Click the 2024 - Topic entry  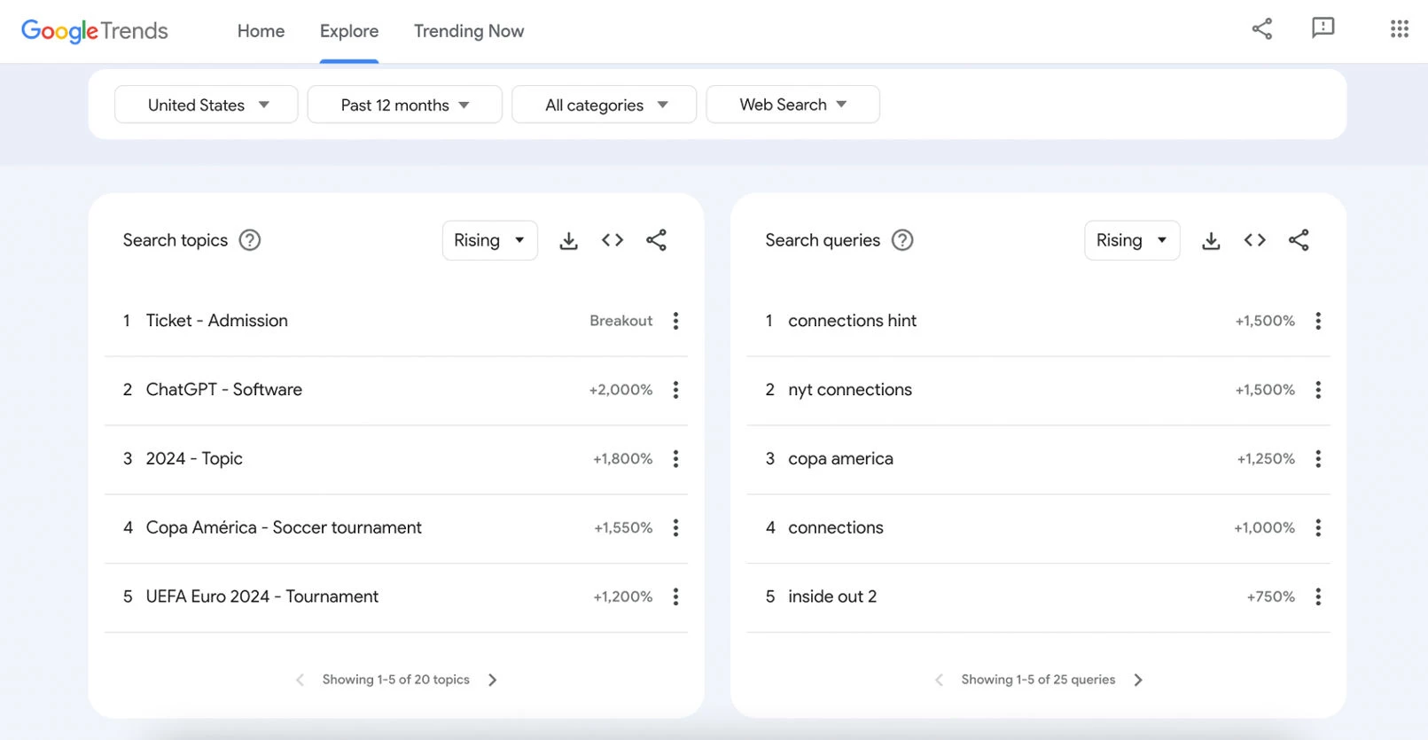194,459
